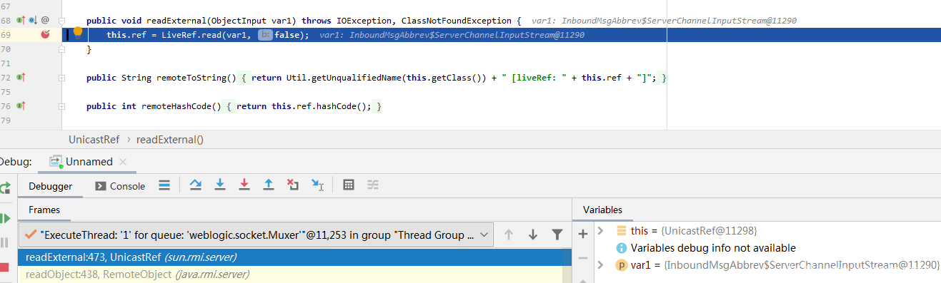
Task: Click the blue override gutter icon on line 68
Action: pos(33,21)
